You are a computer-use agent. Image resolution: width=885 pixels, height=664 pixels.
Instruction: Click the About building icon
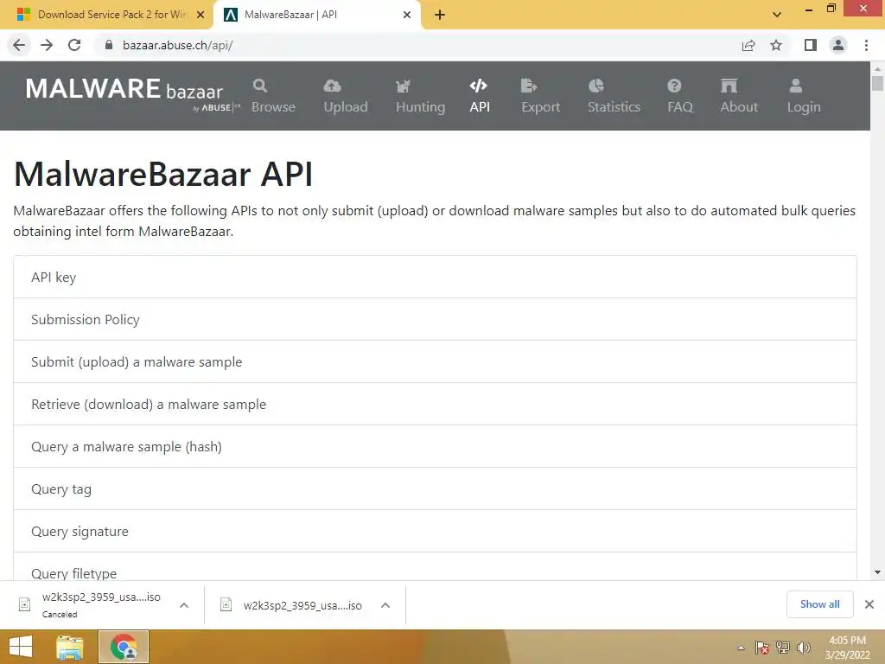729,86
